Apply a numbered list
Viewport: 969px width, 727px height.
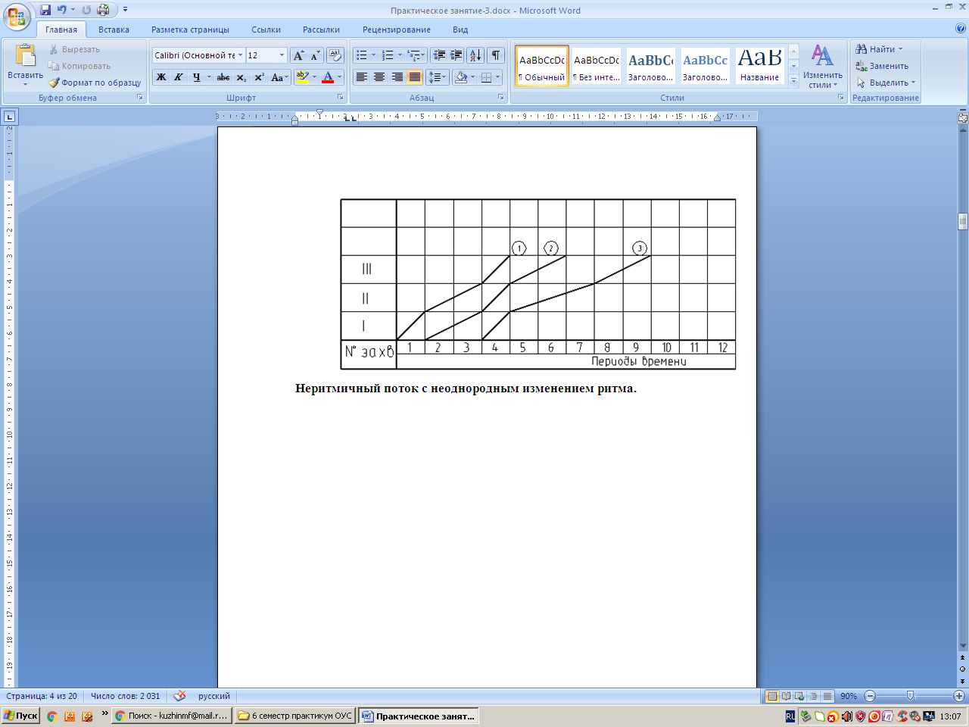coord(388,55)
